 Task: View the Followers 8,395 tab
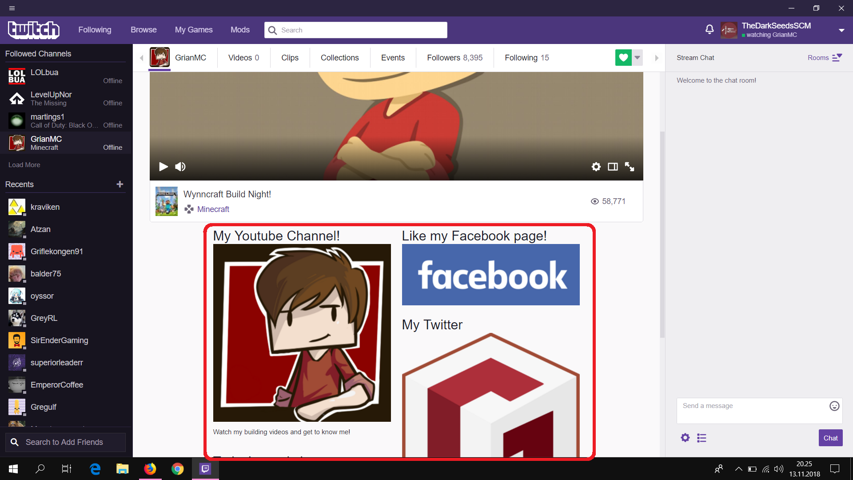pyautogui.click(x=454, y=58)
